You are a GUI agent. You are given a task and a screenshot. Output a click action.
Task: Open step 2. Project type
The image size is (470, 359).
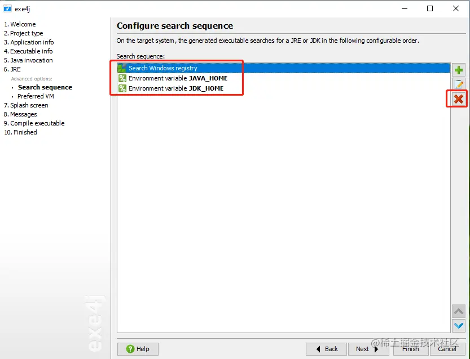coord(23,33)
